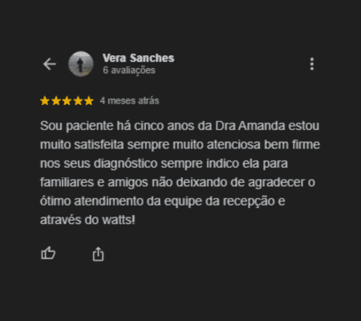Screen dimensions: 361x321
Task: Click the middle third rating star
Action: coord(67,101)
